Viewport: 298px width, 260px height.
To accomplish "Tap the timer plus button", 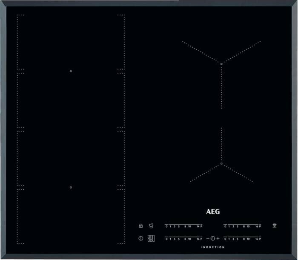I will (x=218, y=238).
